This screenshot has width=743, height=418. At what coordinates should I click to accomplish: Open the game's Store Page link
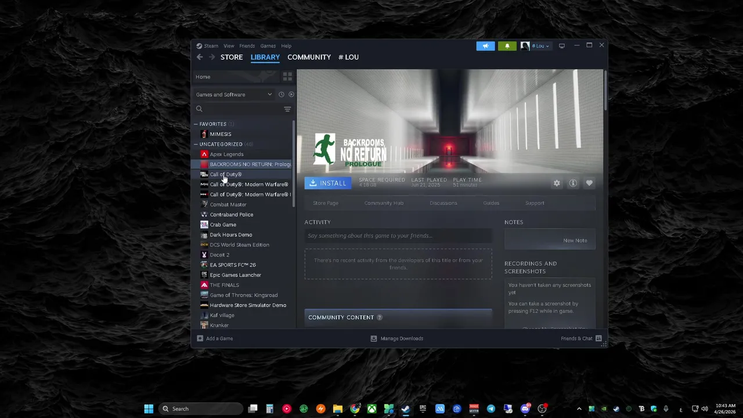[x=326, y=203]
